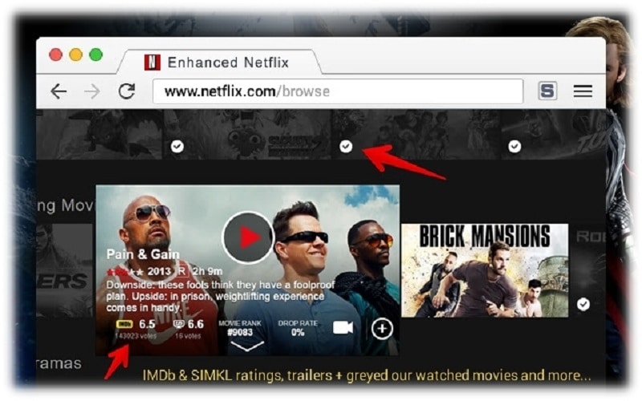The image size is (642, 401).
Task: Expand details with the down chevron
Action: 247,346
